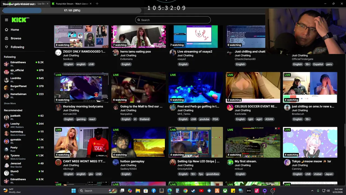This screenshot has width=346, height=195.
Task: Click mrkuzi channel avatar
Action: [x=230, y=162]
